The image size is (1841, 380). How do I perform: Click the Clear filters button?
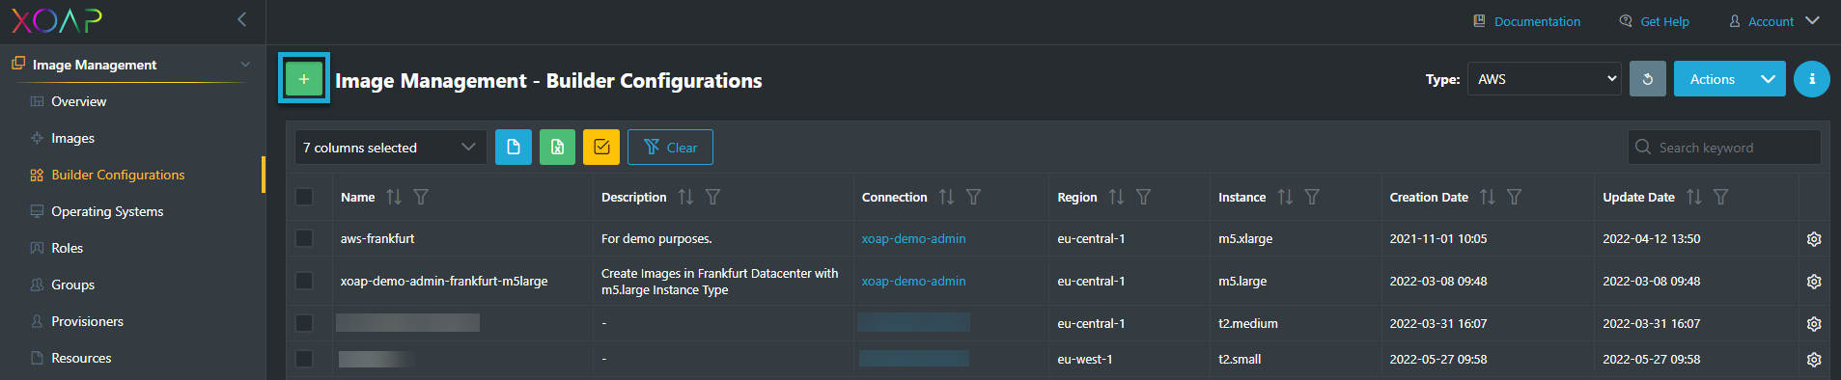point(670,147)
